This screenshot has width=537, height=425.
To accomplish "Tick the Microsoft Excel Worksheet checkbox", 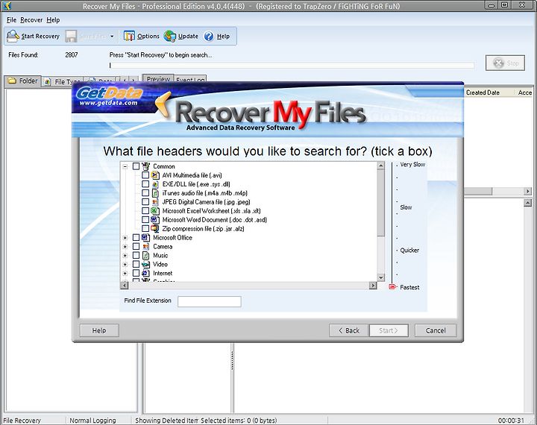I will coord(145,211).
